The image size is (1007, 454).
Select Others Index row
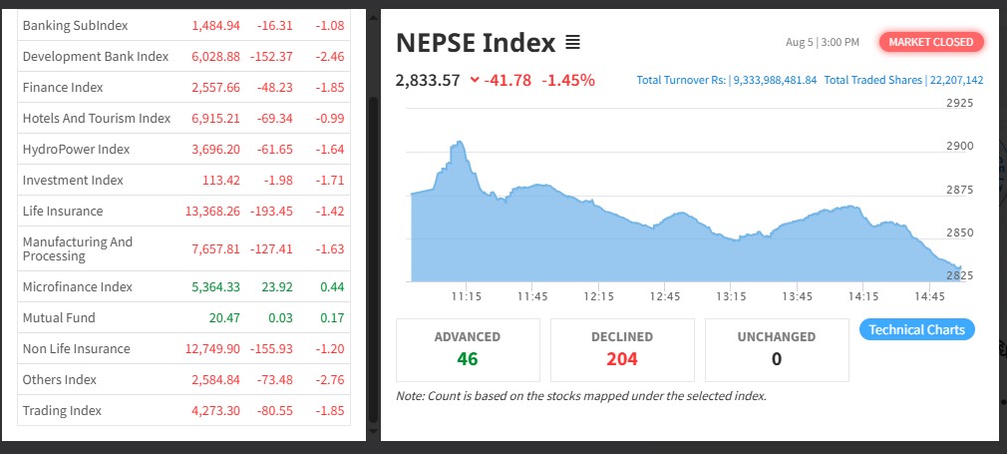pyautogui.click(x=62, y=379)
